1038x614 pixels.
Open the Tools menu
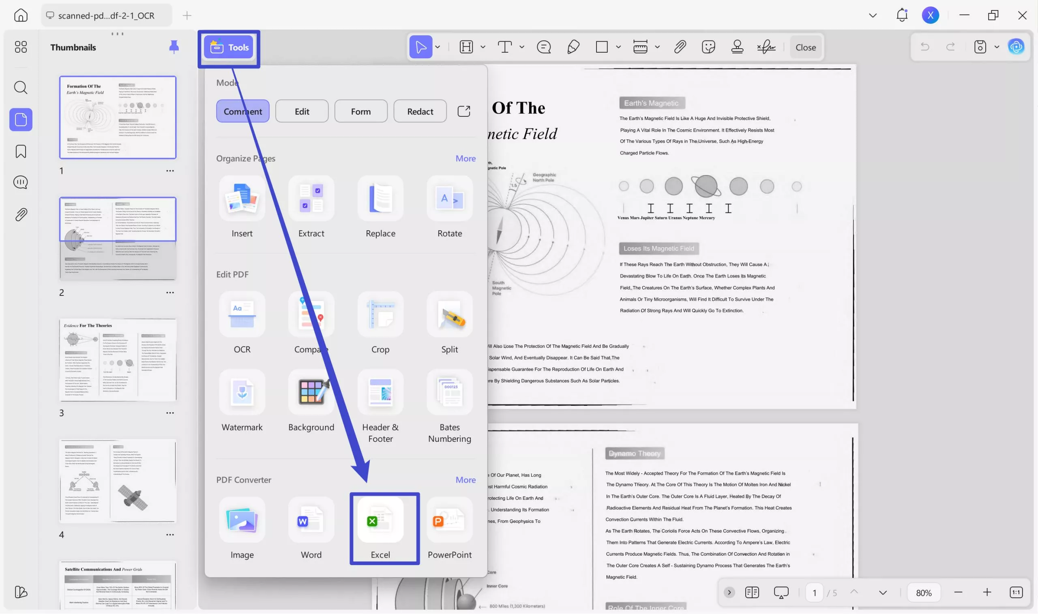click(x=229, y=47)
